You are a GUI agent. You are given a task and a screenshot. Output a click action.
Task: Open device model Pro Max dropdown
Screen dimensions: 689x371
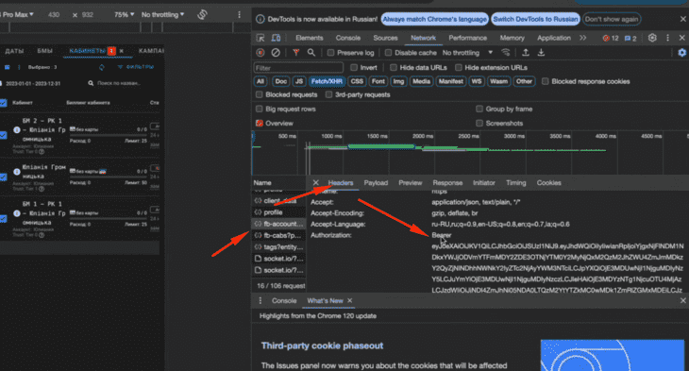coord(17,14)
